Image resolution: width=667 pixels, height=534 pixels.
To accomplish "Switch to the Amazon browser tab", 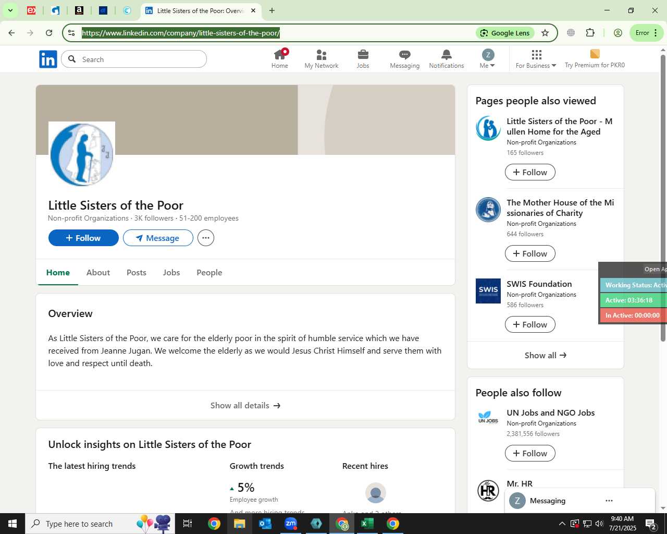I will [x=79, y=10].
